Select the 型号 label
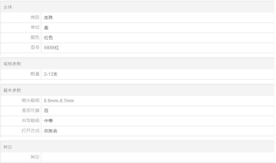 click(x=35, y=47)
